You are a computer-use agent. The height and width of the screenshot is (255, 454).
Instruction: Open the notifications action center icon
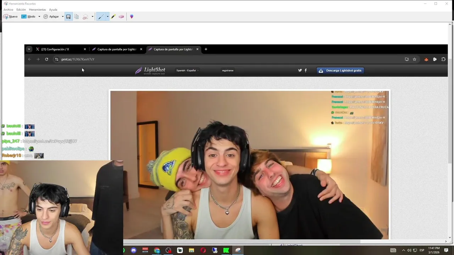click(446, 250)
